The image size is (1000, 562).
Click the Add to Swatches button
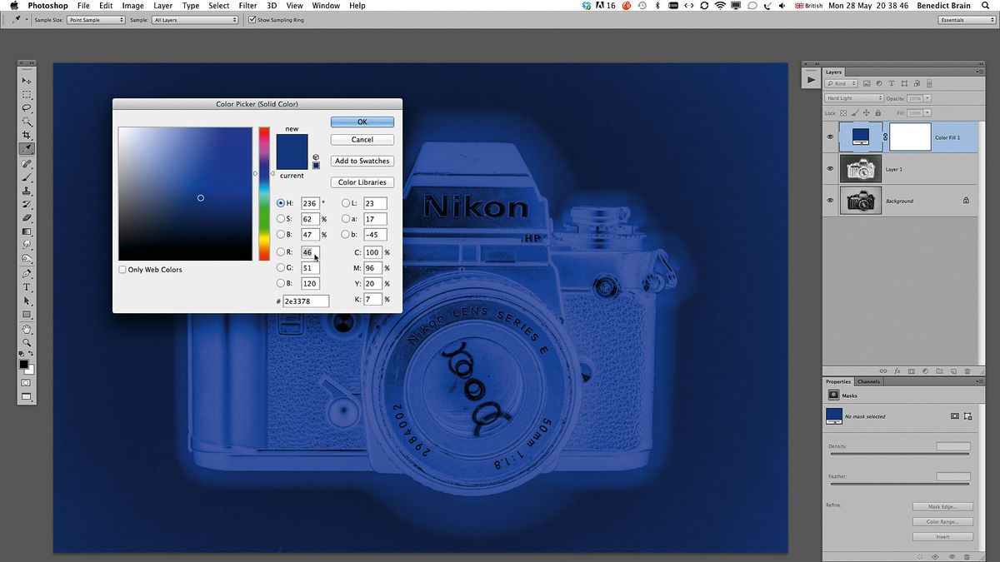[x=362, y=161]
